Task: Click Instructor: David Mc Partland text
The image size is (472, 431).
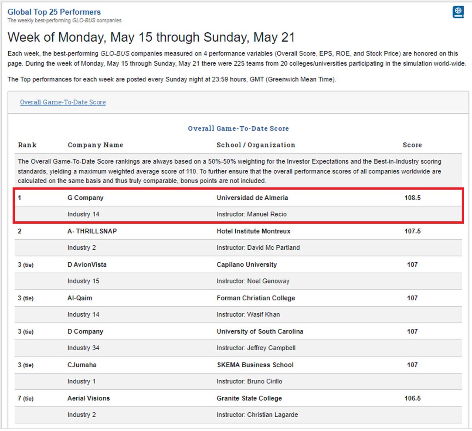Action: point(258,248)
